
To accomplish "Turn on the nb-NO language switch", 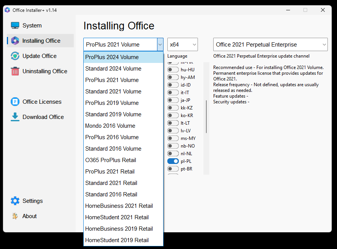I will click(173, 146).
